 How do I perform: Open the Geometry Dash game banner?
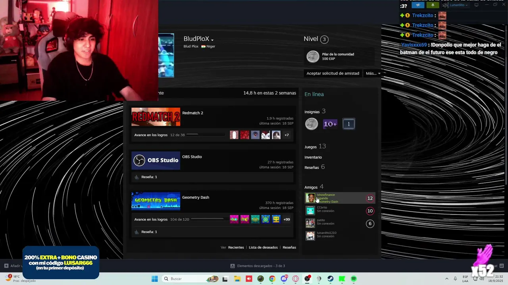156,201
